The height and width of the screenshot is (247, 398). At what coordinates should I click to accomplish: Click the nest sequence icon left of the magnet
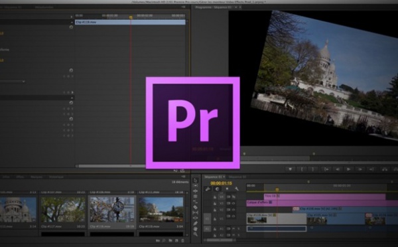208,189
